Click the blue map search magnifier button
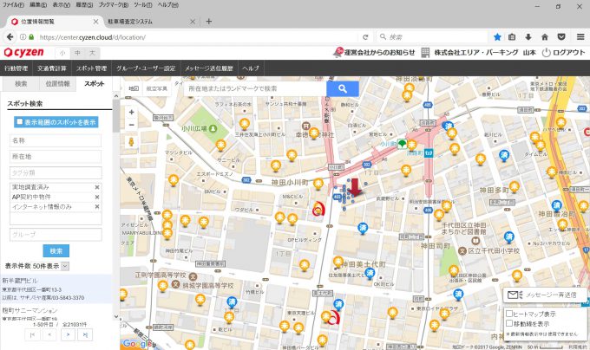Image resolution: width=590 pixels, height=350 pixels. (x=343, y=88)
